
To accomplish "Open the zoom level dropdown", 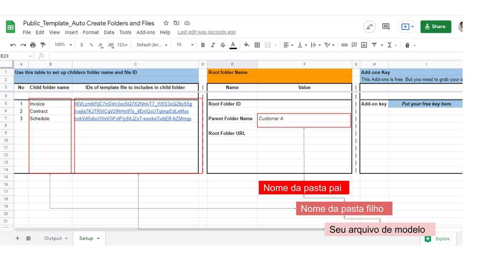I will pyautogui.click(x=63, y=45).
